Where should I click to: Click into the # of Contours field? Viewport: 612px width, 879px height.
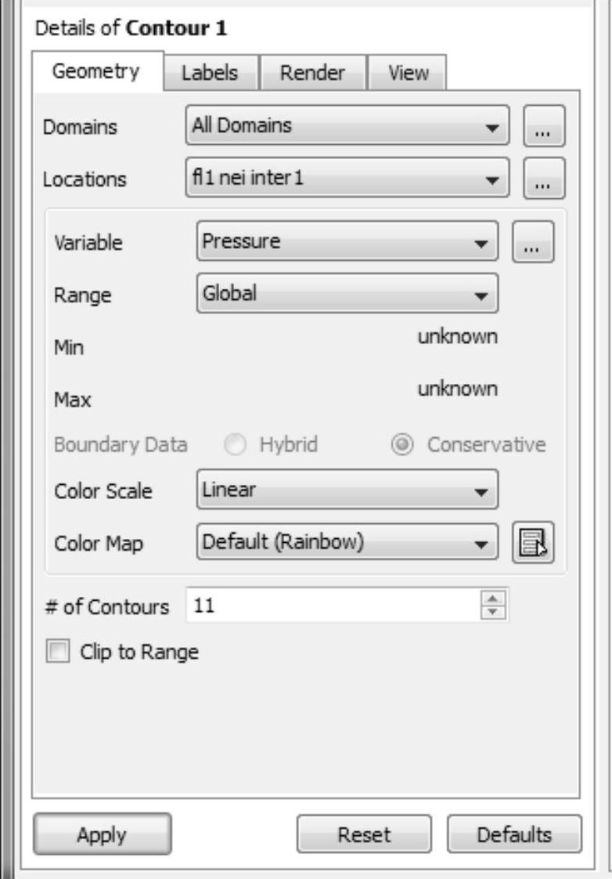pyautogui.click(x=329, y=606)
